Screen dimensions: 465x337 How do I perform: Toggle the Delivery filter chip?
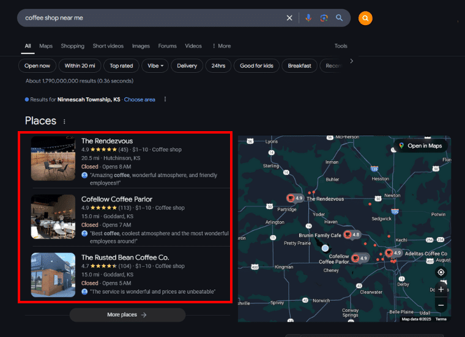click(187, 66)
